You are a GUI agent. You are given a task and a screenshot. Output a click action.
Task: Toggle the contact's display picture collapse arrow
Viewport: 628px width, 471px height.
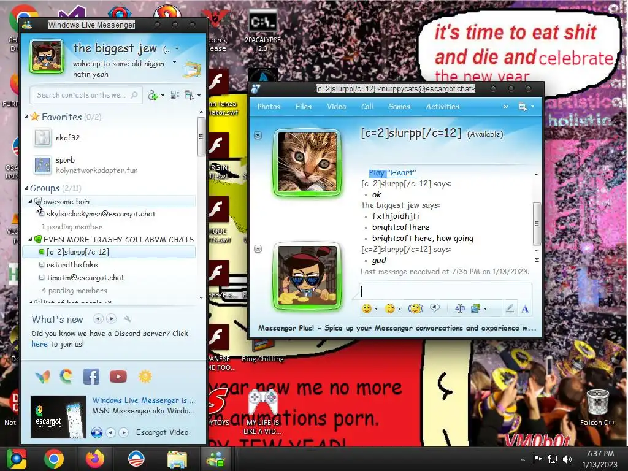258,136
